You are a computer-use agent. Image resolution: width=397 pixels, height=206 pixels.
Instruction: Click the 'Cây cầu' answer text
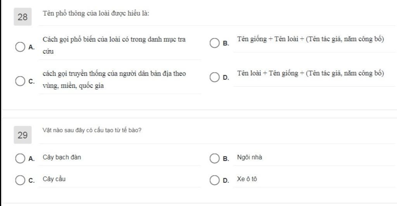click(54, 179)
